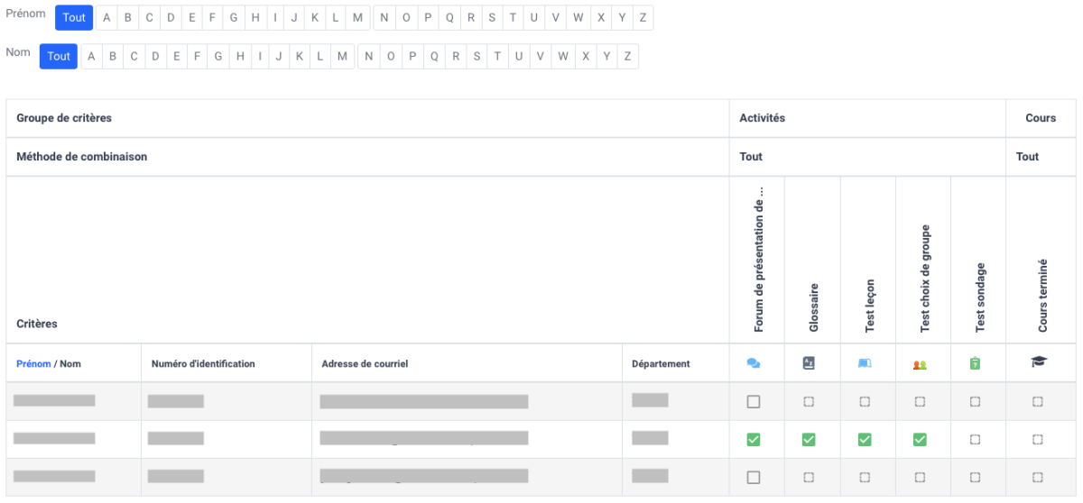This screenshot has height=503, width=1083.
Task: Click the graduation cap course completion icon
Action: pyautogui.click(x=1038, y=362)
